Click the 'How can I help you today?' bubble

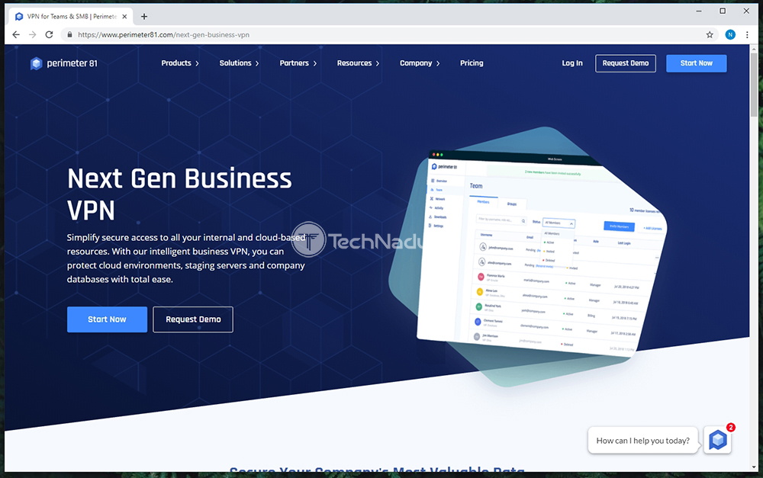pos(642,441)
